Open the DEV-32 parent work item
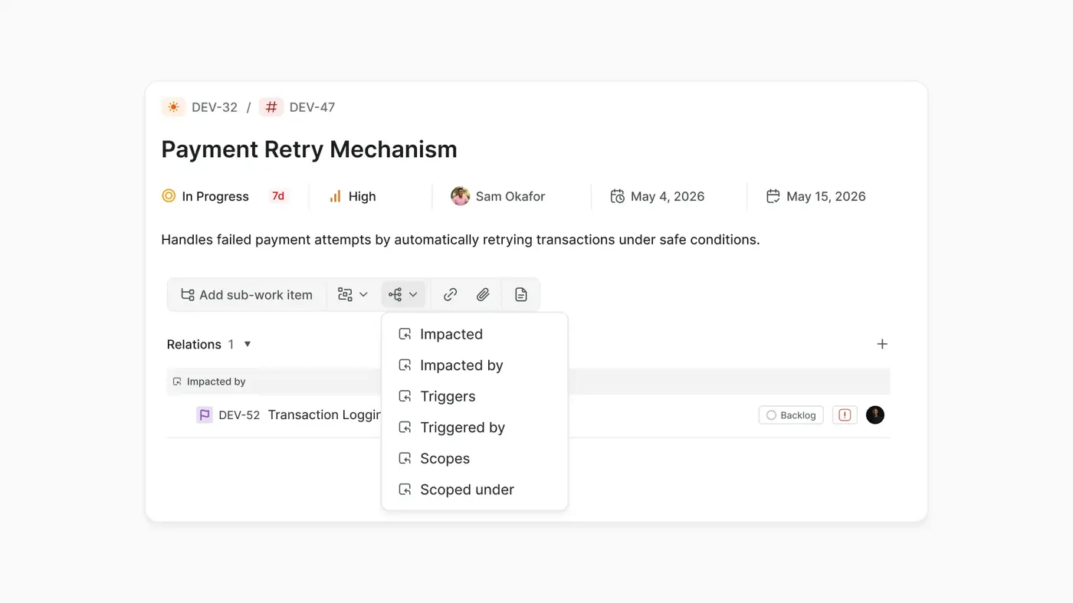 (x=215, y=107)
